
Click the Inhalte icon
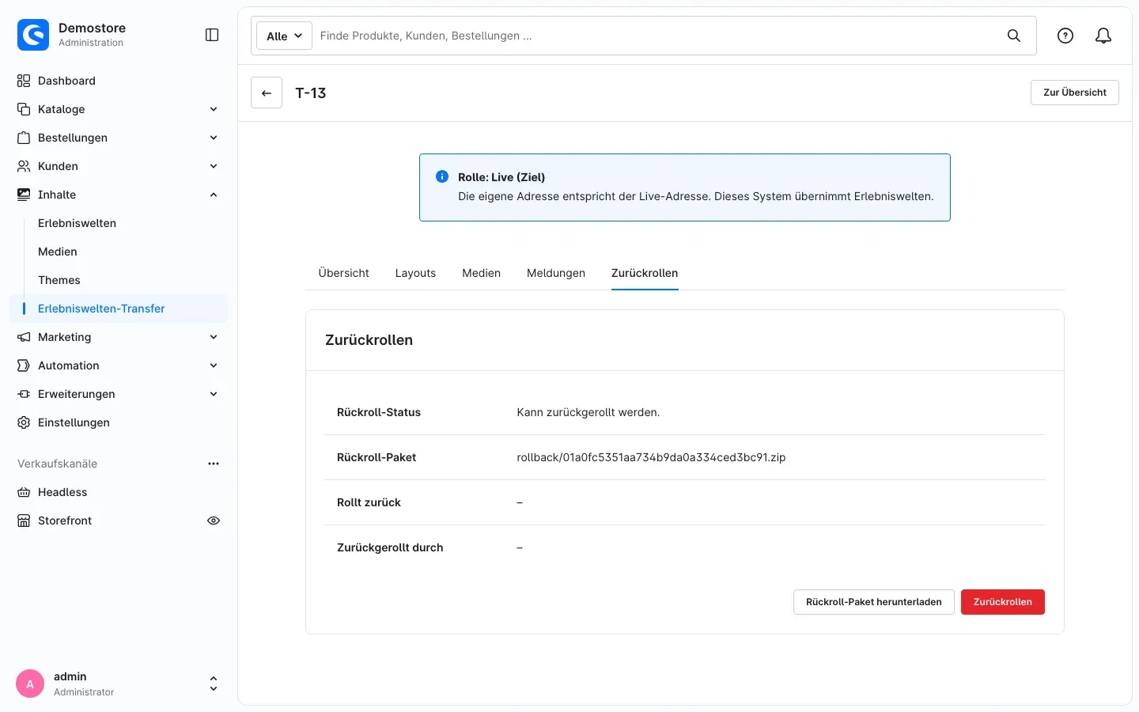24,195
